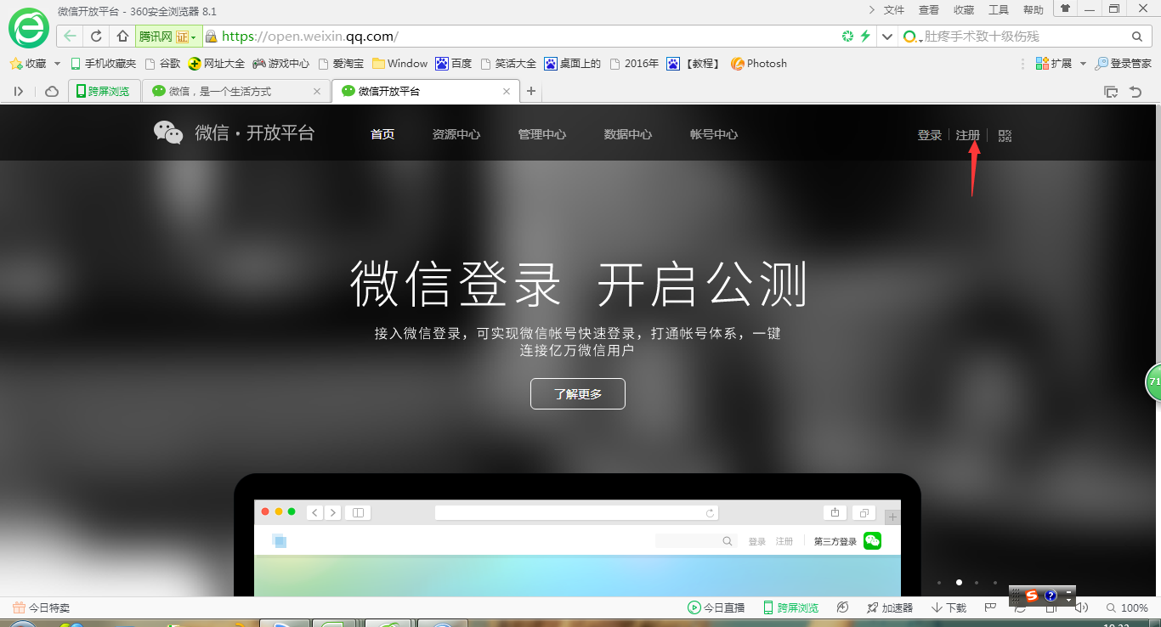Click the 了解更多 button
Image resolution: width=1161 pixels, height=627 pixels.
click(578, 394)
